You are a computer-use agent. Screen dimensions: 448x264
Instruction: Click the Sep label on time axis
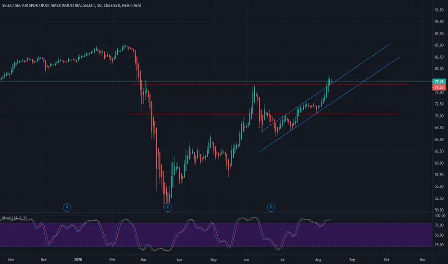352,260
